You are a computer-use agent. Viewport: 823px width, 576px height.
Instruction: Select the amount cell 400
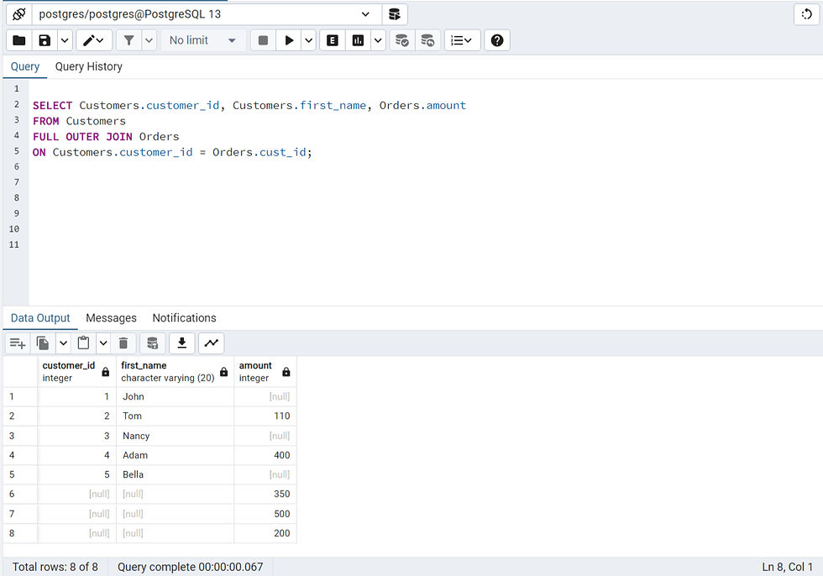(265, 455)
